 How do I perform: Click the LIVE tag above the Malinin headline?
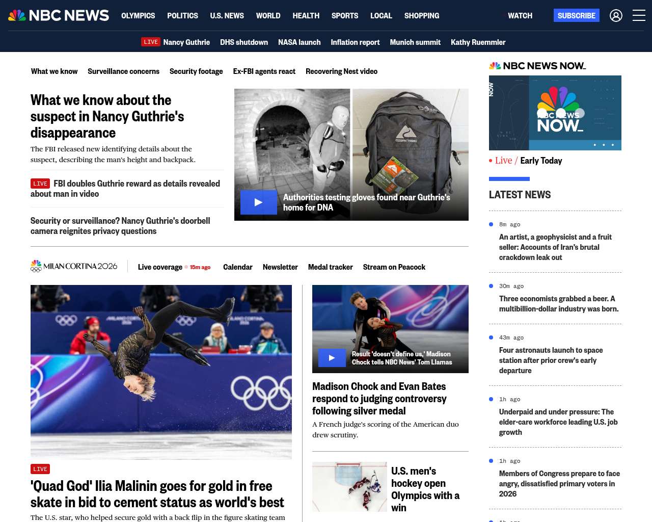point(40,469)
